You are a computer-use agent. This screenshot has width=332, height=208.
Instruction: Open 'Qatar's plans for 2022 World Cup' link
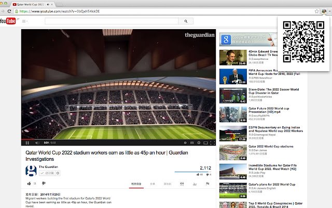pos(272,185)
